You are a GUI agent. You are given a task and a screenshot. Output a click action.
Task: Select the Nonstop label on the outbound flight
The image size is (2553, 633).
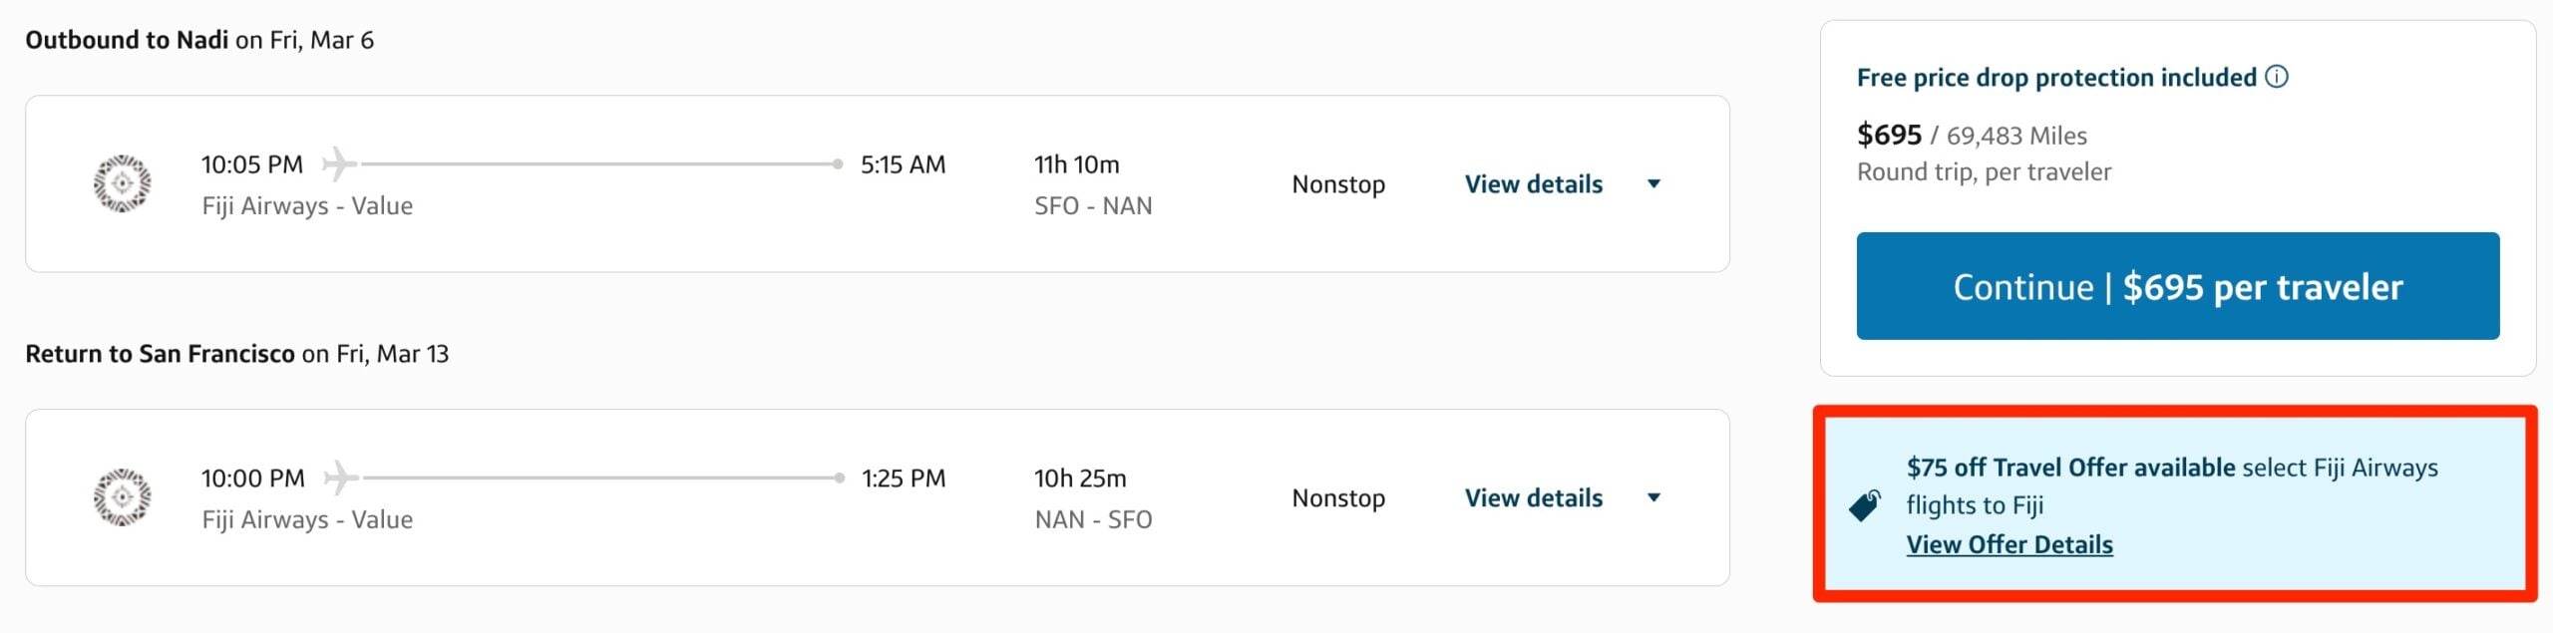(1338, 183)
